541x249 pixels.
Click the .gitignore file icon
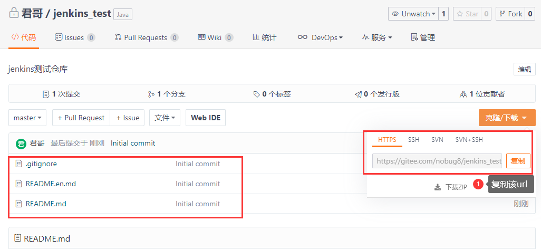(19, 164)
